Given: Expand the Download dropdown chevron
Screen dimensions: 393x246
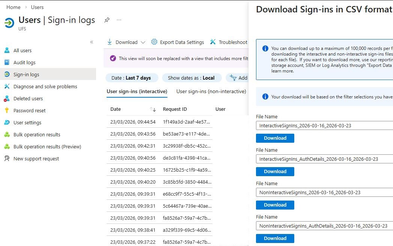Looking at the screenshot, I should [x=143, y=42].
